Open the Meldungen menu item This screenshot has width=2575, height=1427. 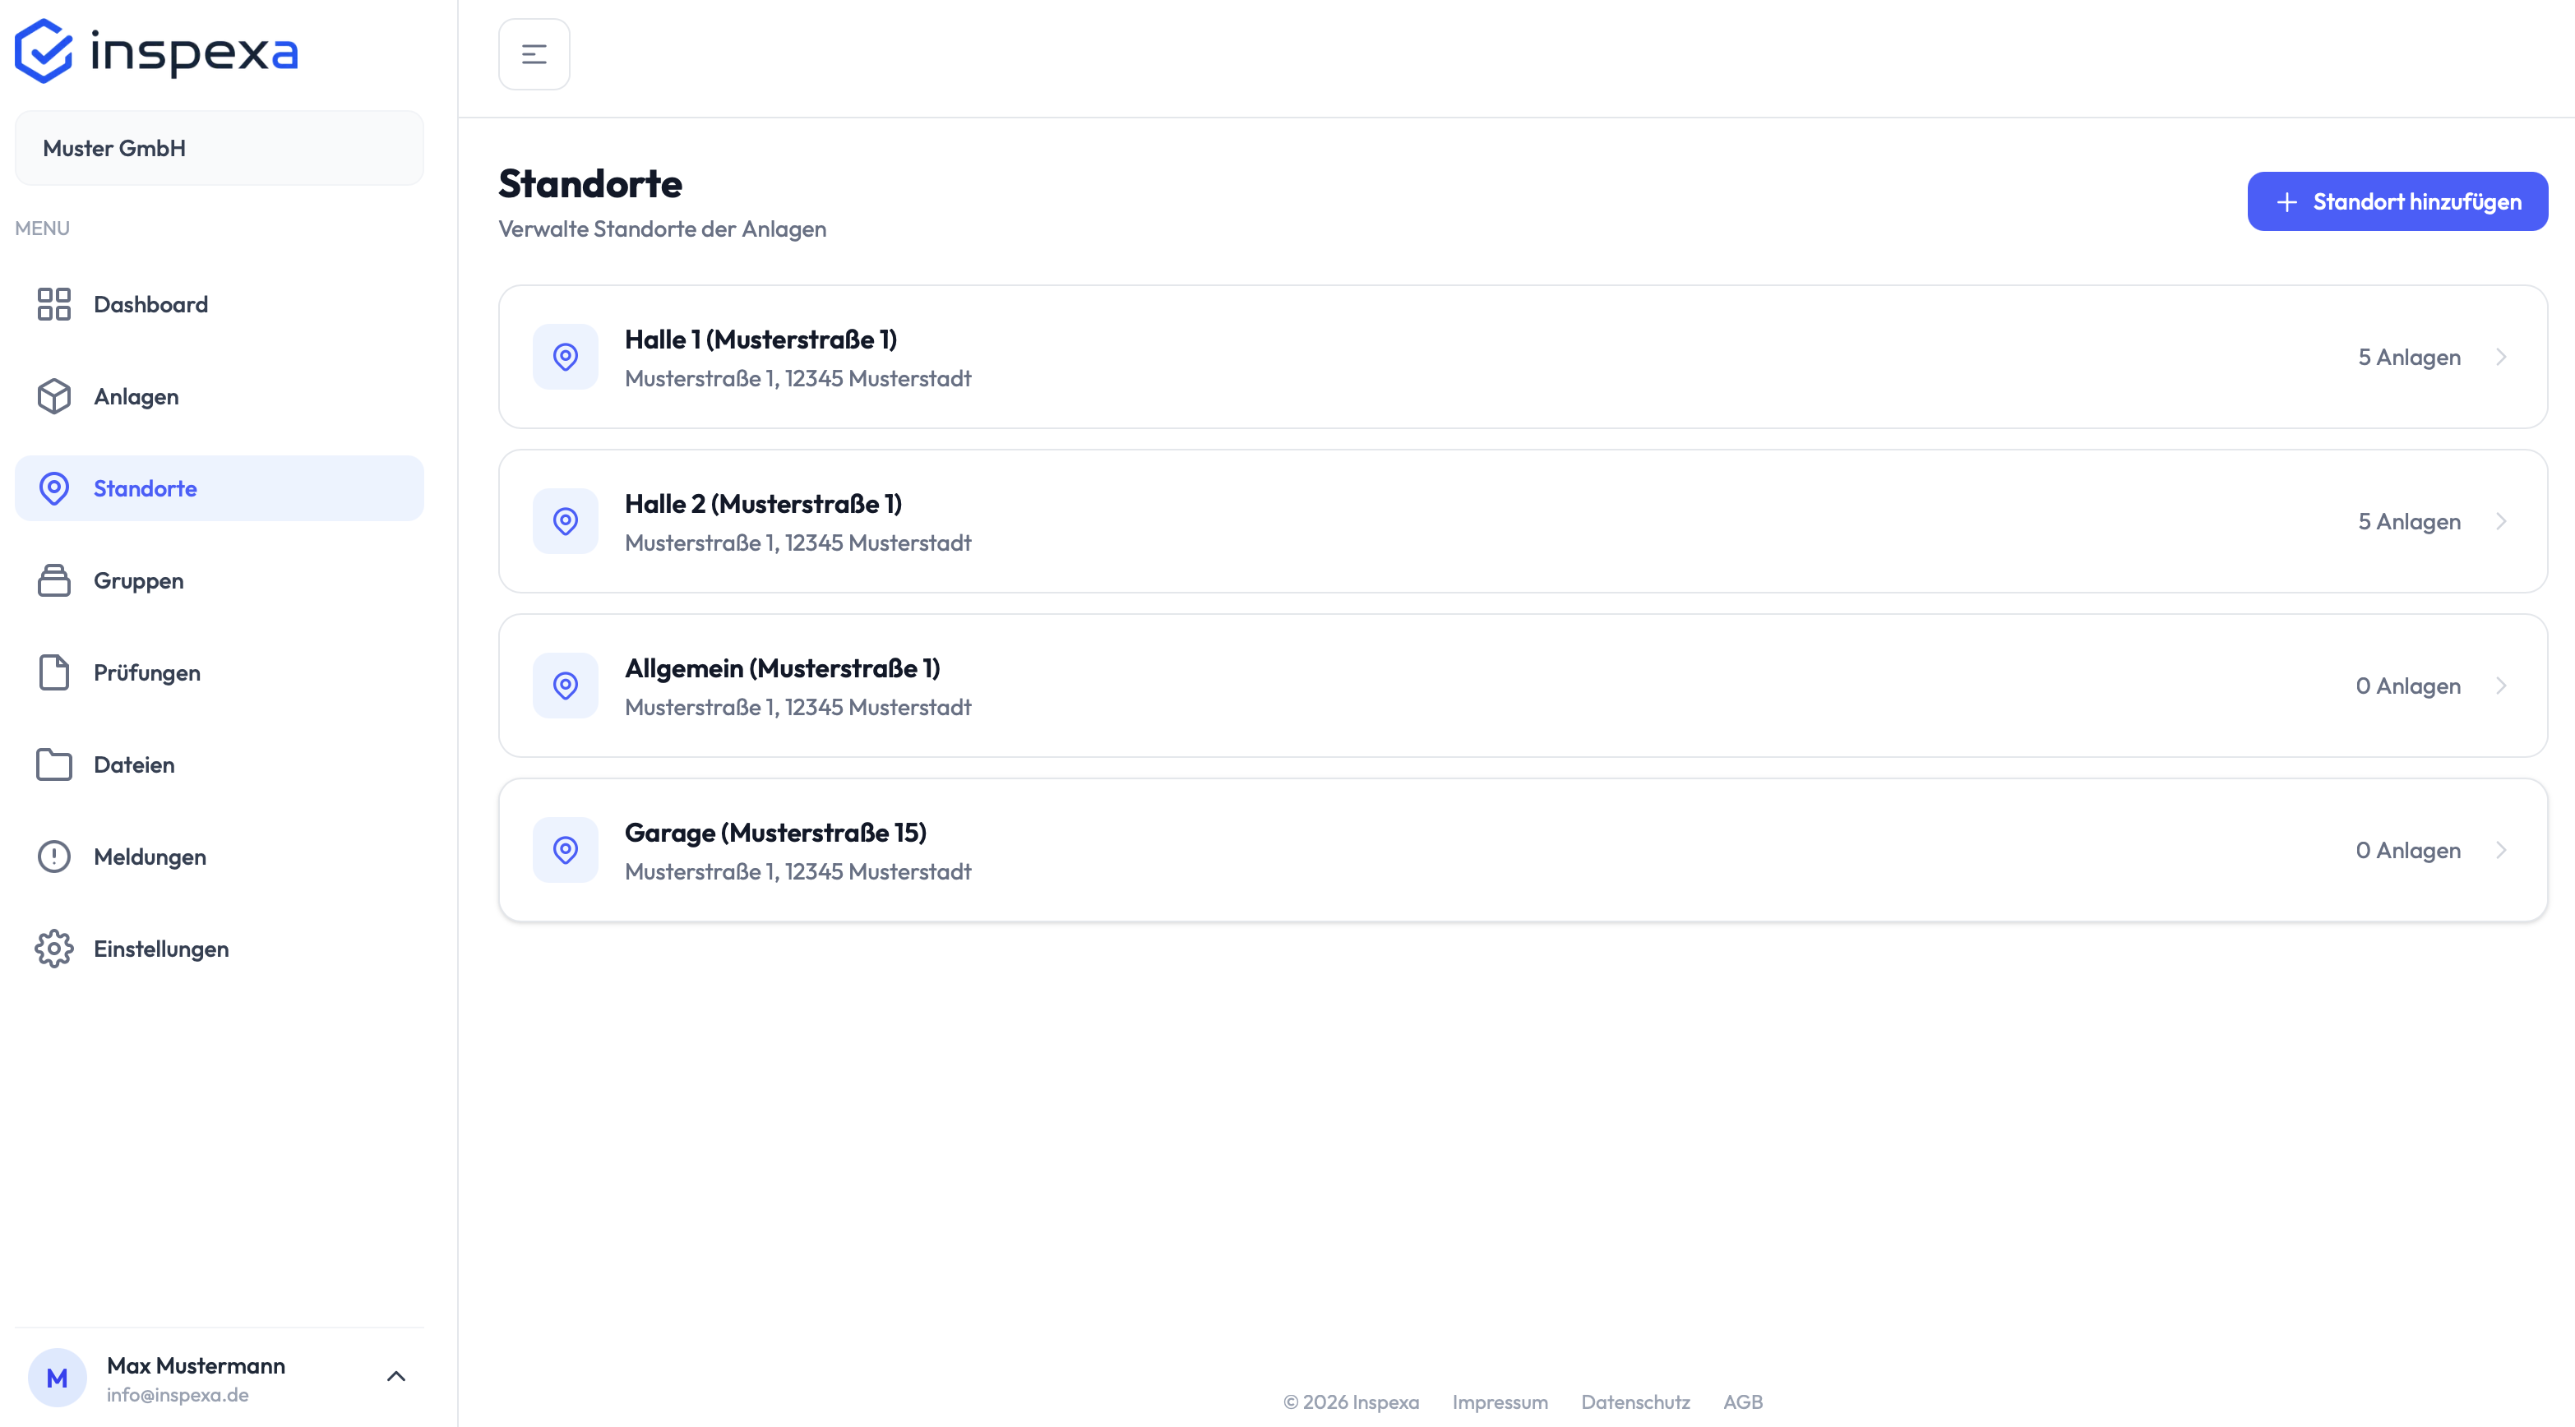coord(219,857)
